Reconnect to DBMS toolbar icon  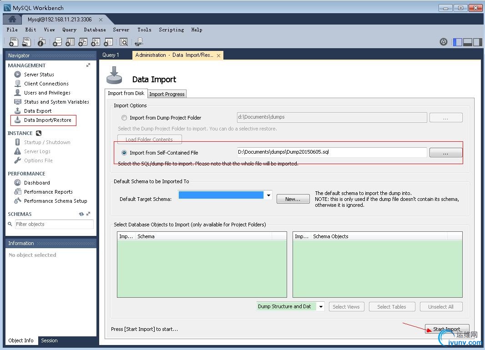point(139,42)
